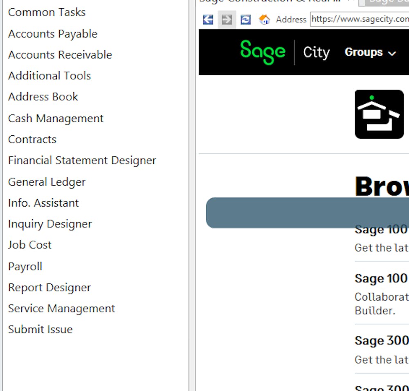Viewport: 409px width, 391px height.
Task: Click the browser Back arrow icon
Action: pyautogui.click(x=208, y=20)
